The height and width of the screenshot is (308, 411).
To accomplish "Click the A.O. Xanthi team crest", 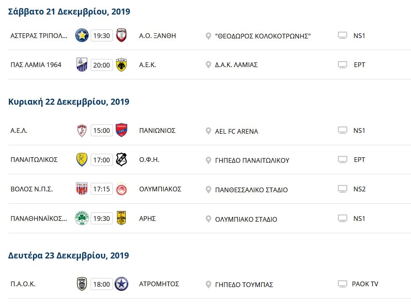I will coord(121,35).
